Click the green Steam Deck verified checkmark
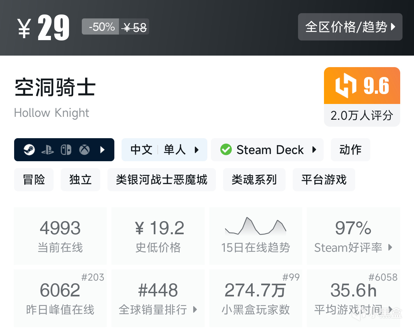Image resolution: width=414 pixels, height=329 pixels. [226, 150]
